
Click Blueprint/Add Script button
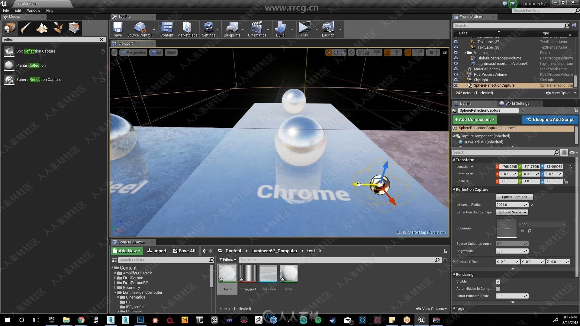550,120
